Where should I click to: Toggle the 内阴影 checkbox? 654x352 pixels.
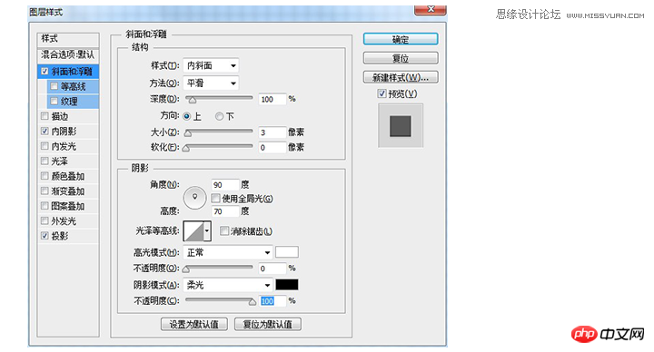[x=45, y=132]
